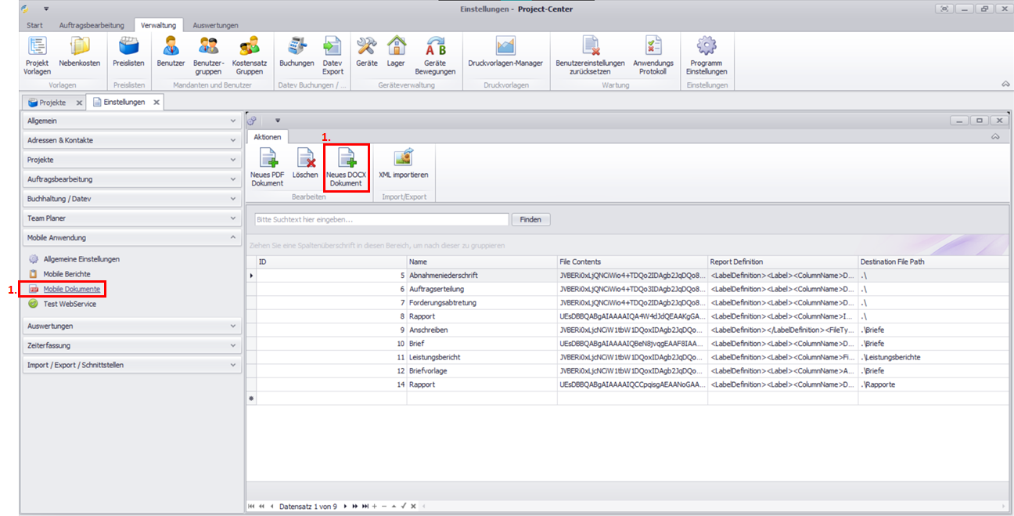Select the Leistungsbericht row in table
1014x516 pixels.
(x=434, y=357)
